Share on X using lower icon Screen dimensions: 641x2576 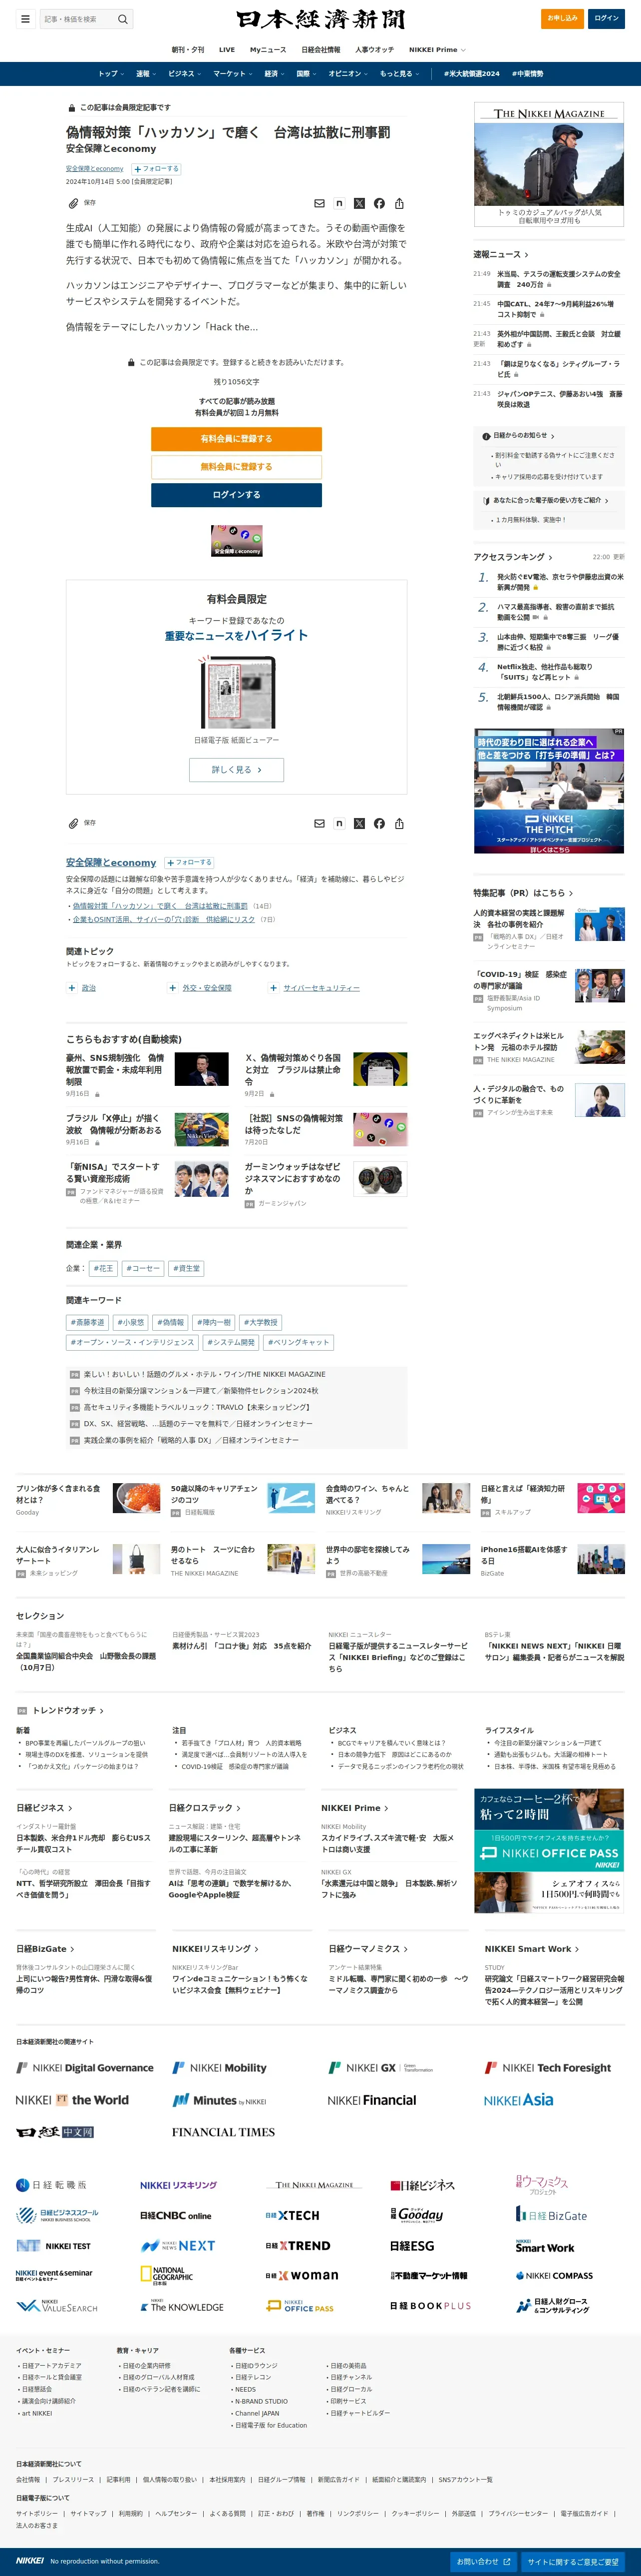(x=359, y=823)
